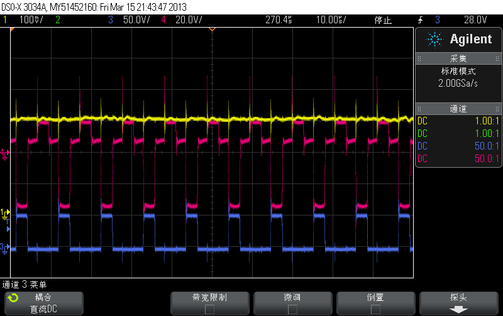Click the orange left-edge time marker
Screen dimensions: 503x316
pos(12,30)
